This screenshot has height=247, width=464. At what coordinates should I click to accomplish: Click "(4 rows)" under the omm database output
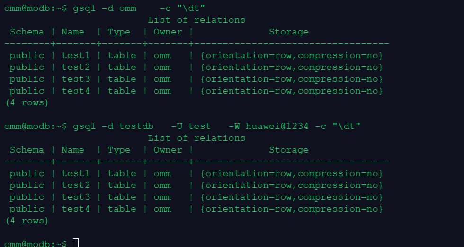pyautogui.click(x=27, y=102)
